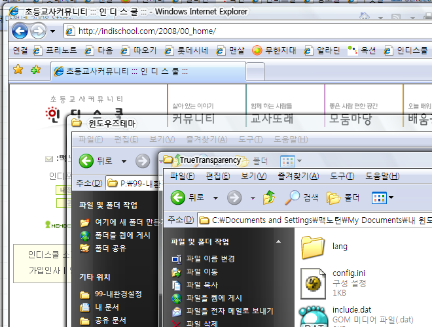432x327 pixels.
Task: Open the 옥션 favorites link
Action: (x=361, y=50)
